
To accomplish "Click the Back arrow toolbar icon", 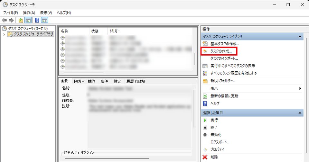I will 4,20.
